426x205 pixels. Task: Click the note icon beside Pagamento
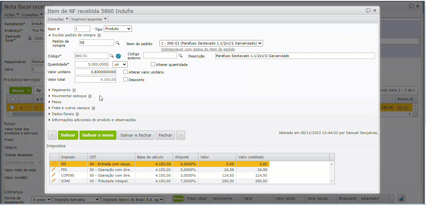(74, 90)
